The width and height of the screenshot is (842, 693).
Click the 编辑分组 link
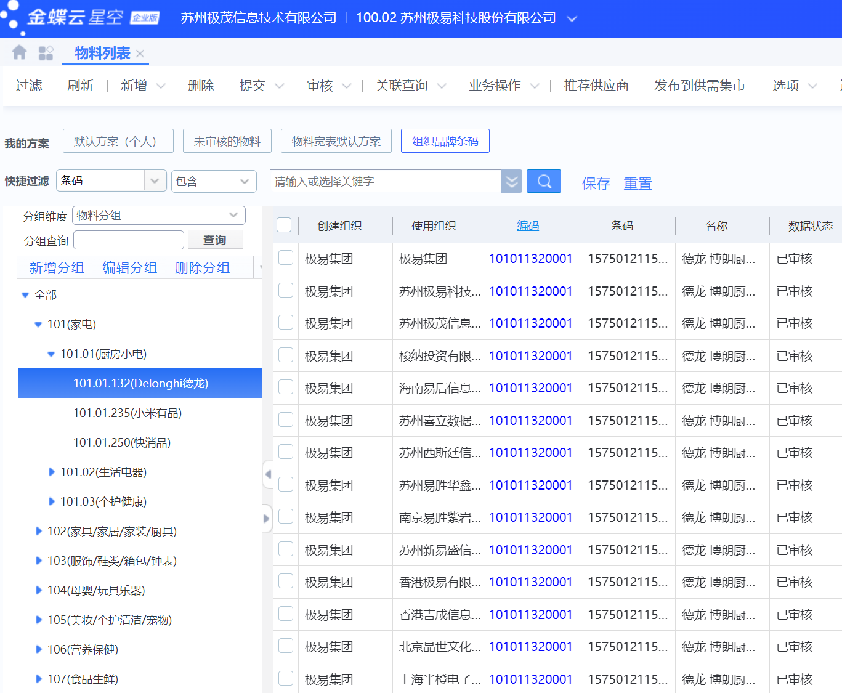[x=129, y=267]
